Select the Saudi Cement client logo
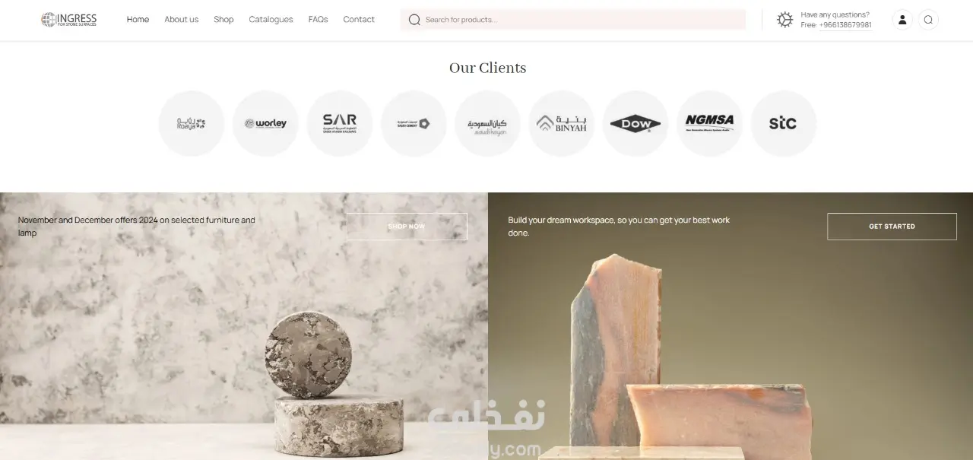The height and width of the screenshot is (460, 973). [414, 123]
